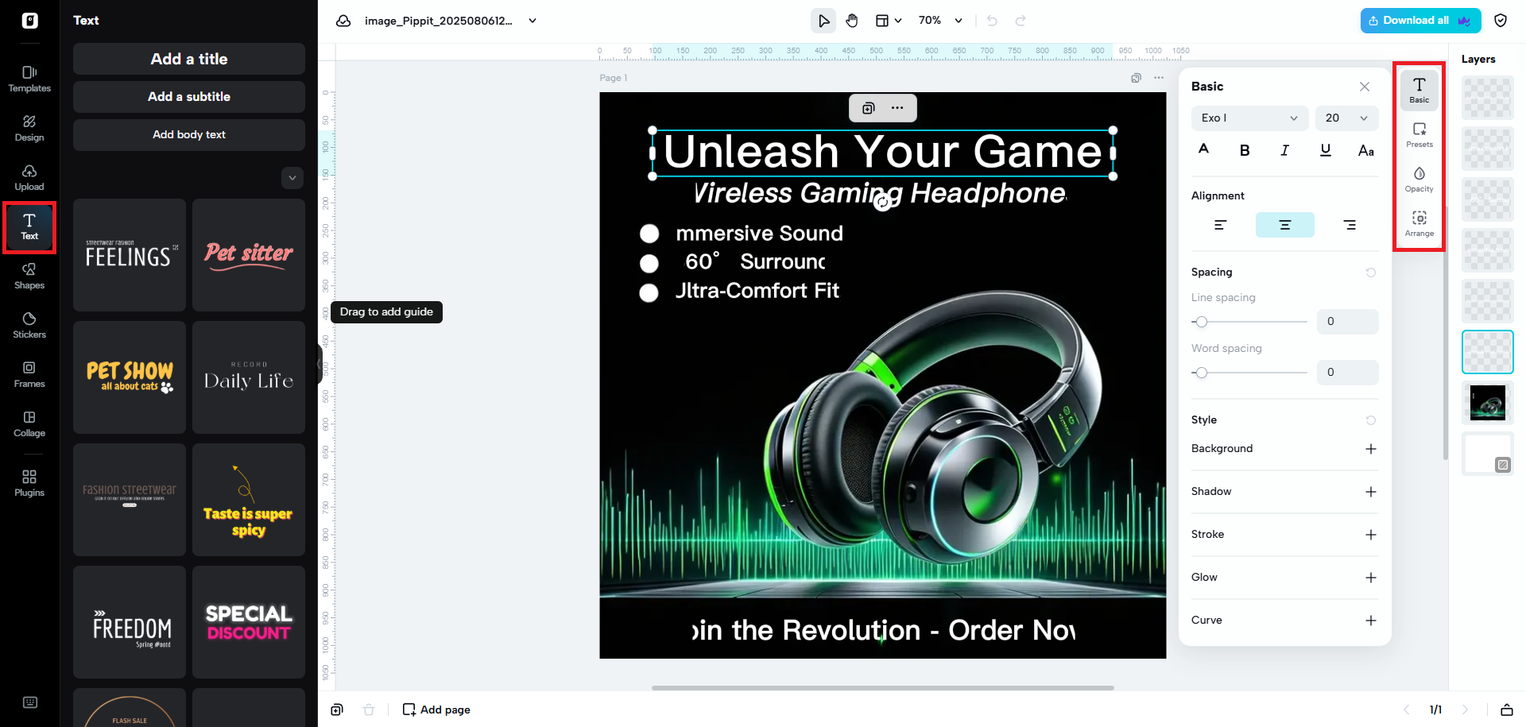Image resolution: width=1526 pixels, height=727 pixels.
Task: Click the duplicate icon above the selected text
Action: pyautogui.click(x=869, y=108)
